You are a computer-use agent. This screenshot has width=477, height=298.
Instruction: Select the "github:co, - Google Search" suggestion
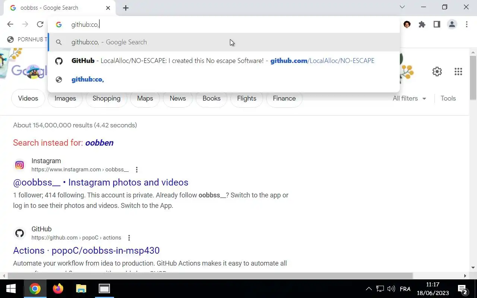[224, 42]
